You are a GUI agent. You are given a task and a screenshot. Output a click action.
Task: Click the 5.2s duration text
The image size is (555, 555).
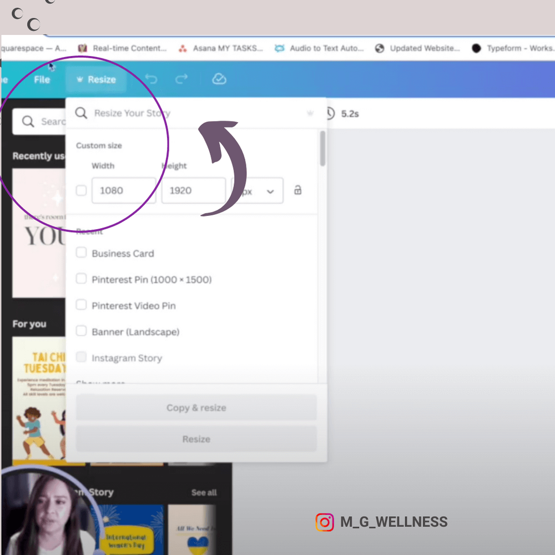point(350,114)
